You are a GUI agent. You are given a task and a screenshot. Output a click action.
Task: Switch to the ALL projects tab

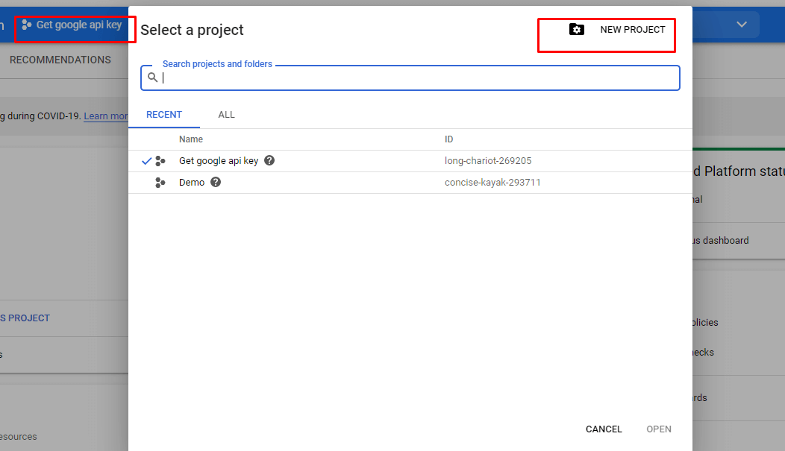click(226, 114)
